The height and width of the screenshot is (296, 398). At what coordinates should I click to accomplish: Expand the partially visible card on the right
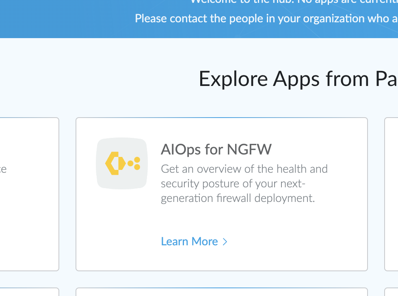[x=392, y=194]
